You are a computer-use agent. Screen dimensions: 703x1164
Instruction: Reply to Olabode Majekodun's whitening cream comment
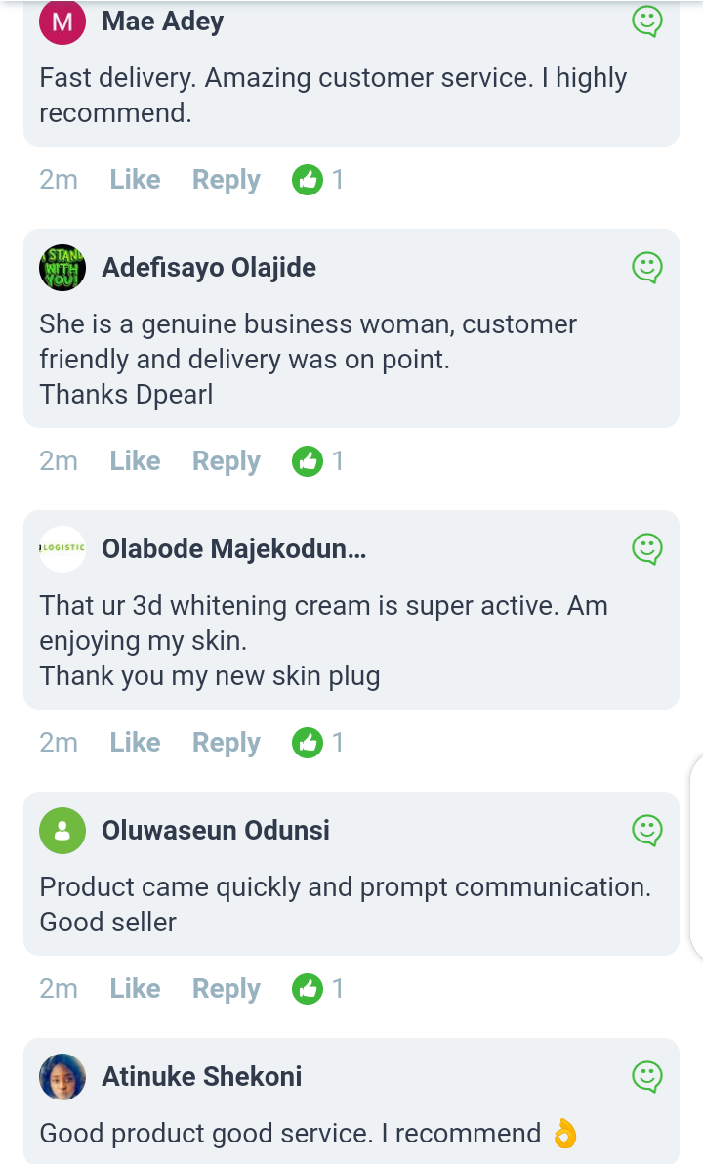point(226,743)
